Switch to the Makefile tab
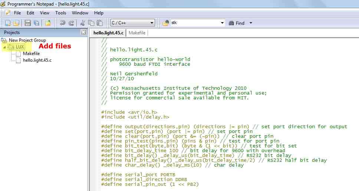359x191 pixels. (137, 33)
